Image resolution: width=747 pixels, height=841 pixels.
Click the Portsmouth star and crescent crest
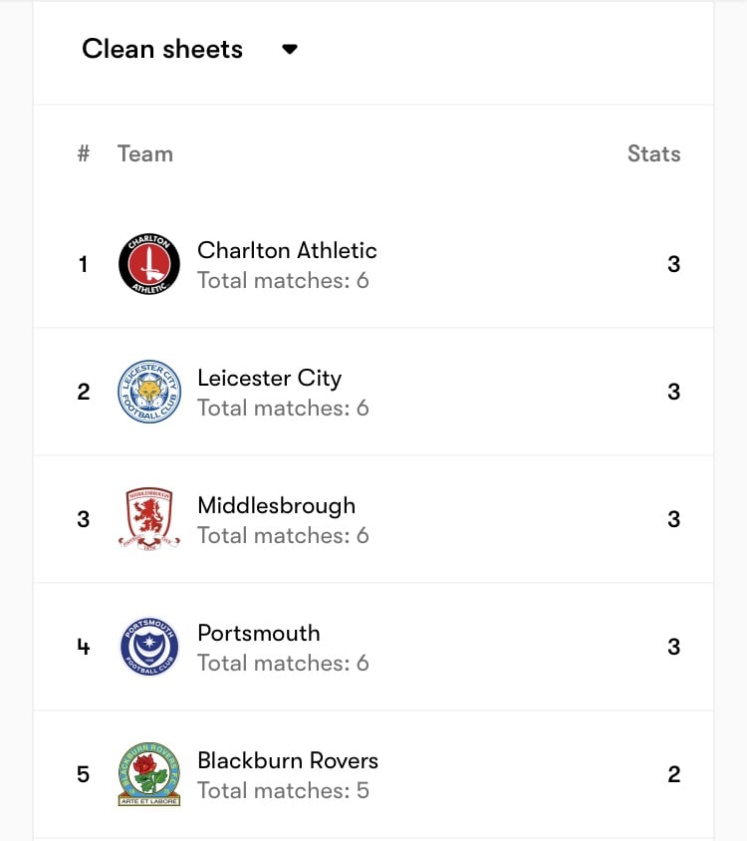tap(149, 647)
